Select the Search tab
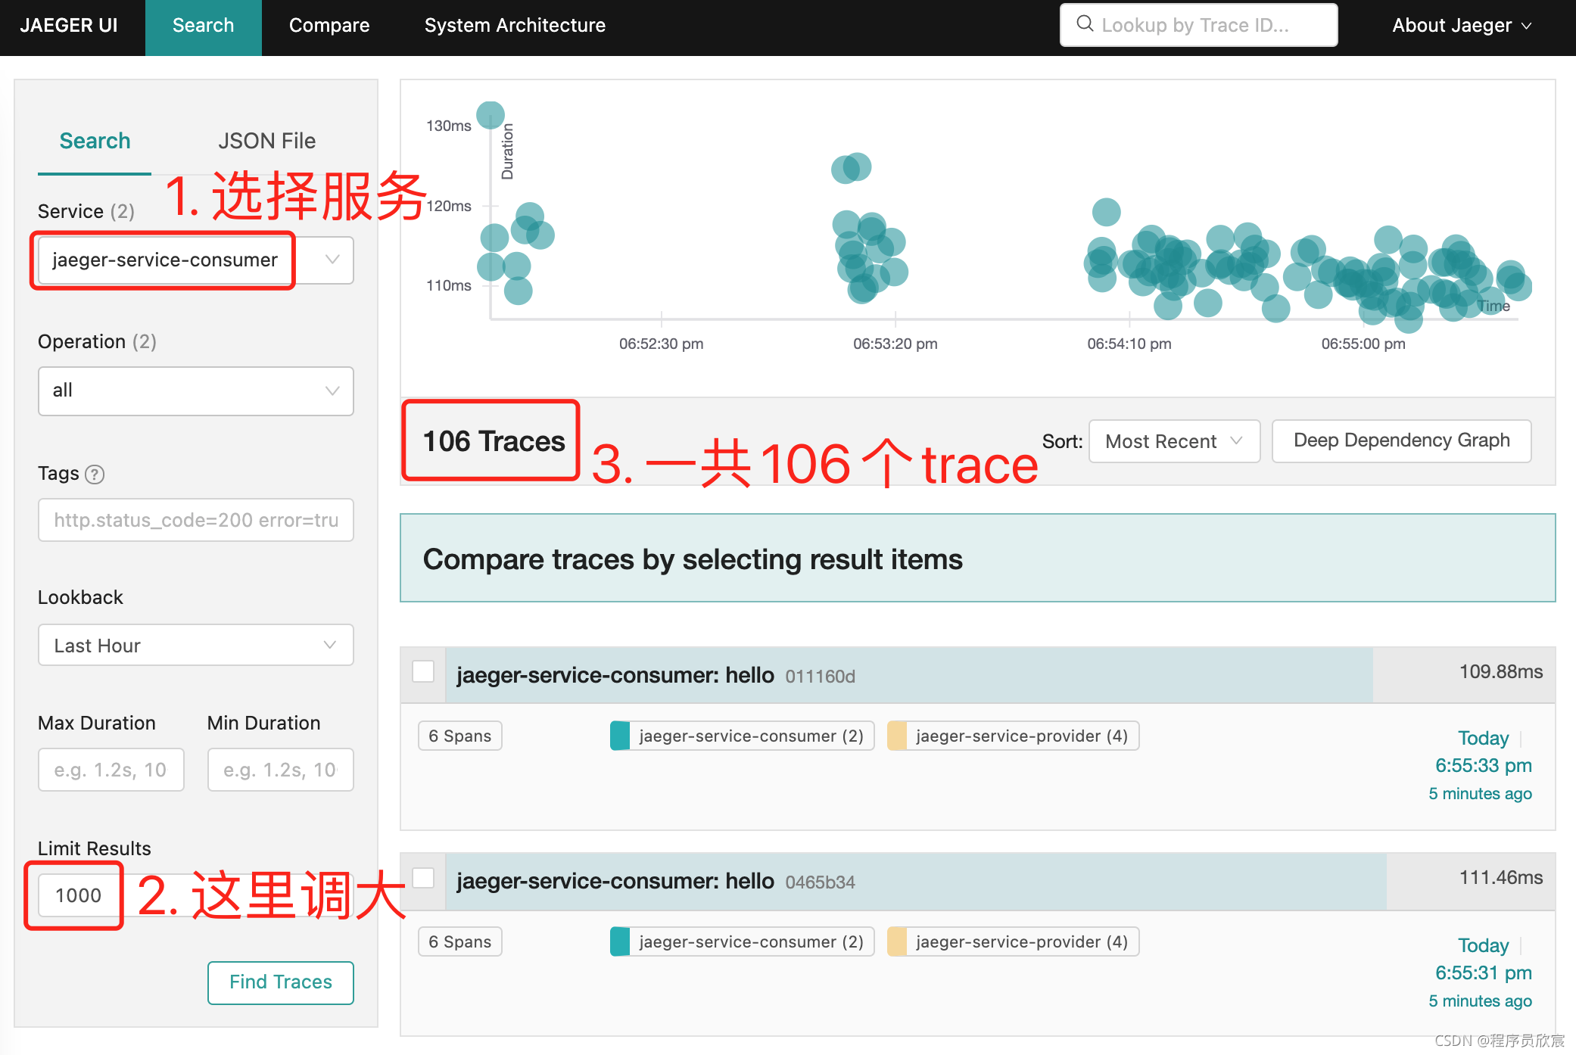This screenshot has width=1576, height=1055. 94,139
